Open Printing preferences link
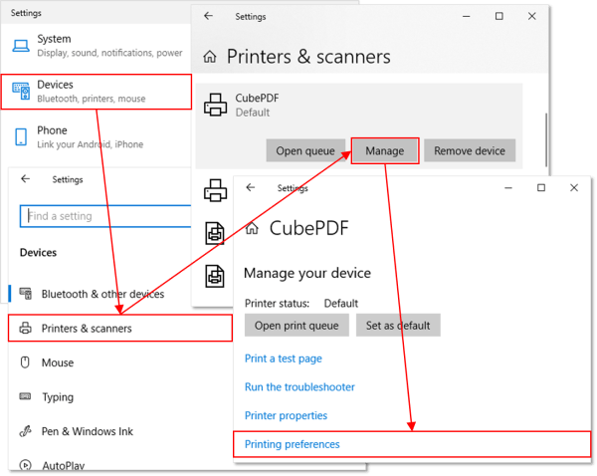This screenshot has height=476, width=597. [292, 444]
